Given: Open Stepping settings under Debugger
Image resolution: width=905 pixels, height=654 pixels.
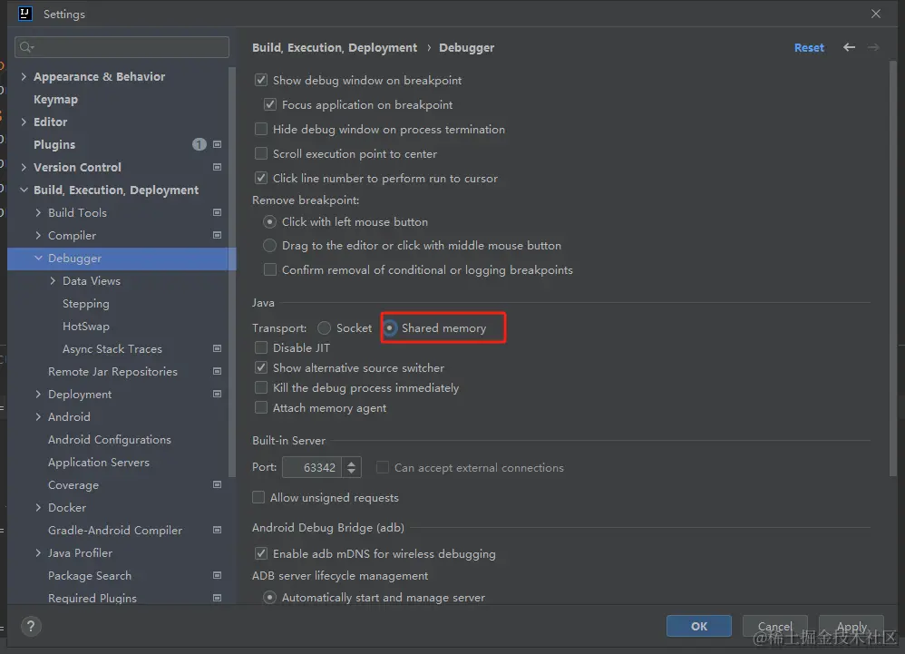Looking at the screenshot, I should (x=86, y=304).
